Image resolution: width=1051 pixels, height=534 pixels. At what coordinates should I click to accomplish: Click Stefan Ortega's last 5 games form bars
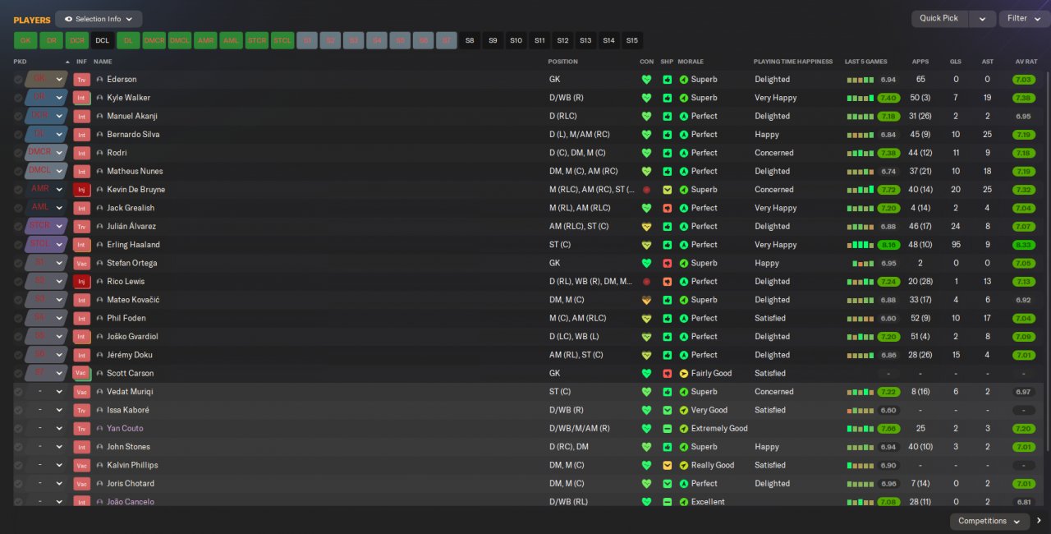[x=863, y=264]
